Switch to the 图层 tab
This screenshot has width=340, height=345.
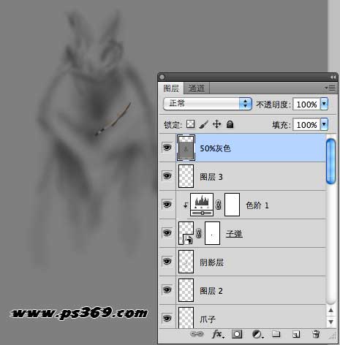click(x=171, y=88)
